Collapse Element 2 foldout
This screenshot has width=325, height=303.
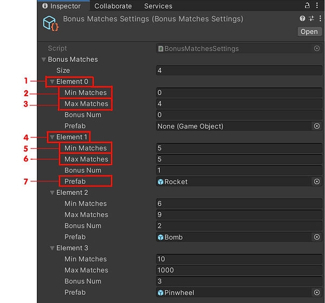pos(52,193)
